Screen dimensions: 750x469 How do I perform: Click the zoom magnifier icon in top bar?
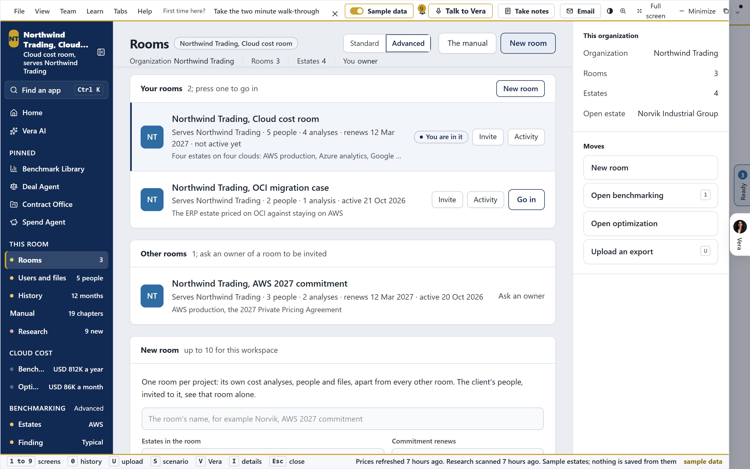[x=623, y=11]
